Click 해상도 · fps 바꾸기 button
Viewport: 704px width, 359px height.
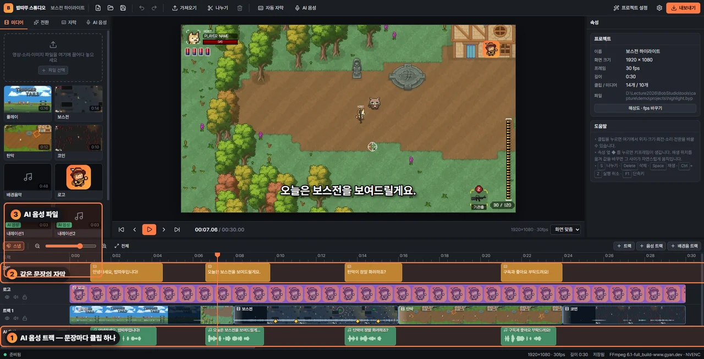[645, 108]
